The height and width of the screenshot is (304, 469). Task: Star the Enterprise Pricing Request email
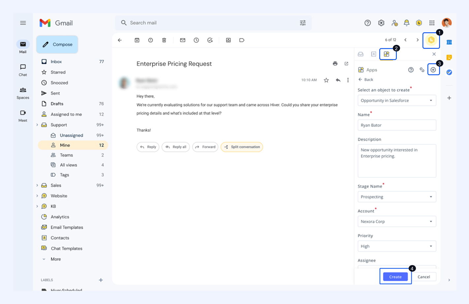point(326,80)
